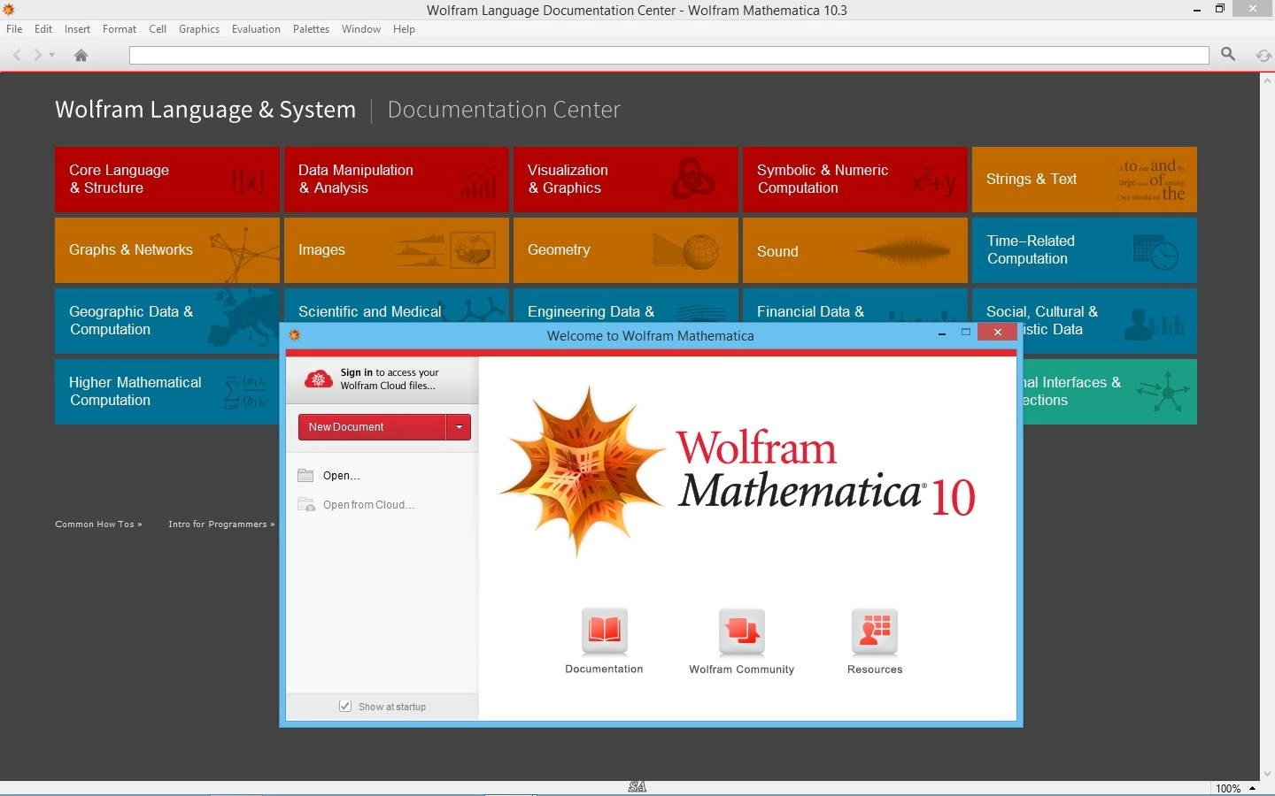1275x796 pixels.
Task: Click the Sign in link
Action: 356,372
